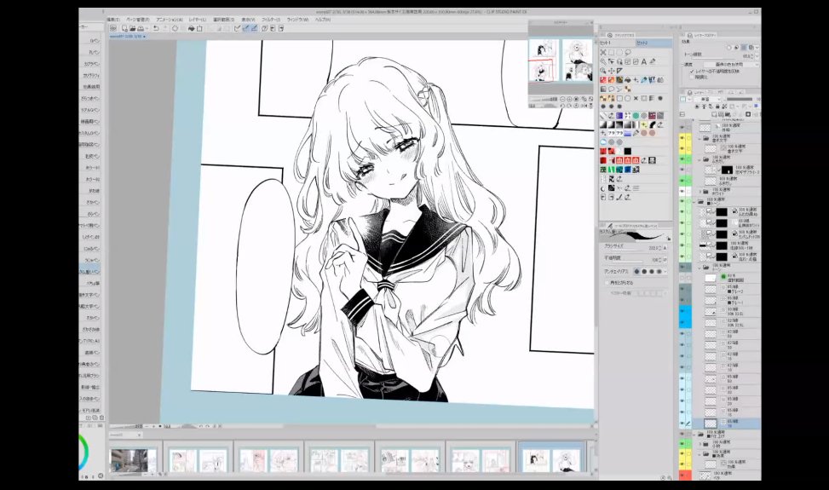Select the Tone effect icon in Layer Property
This screenshot has height=490, width=829.
click(743, 47)
